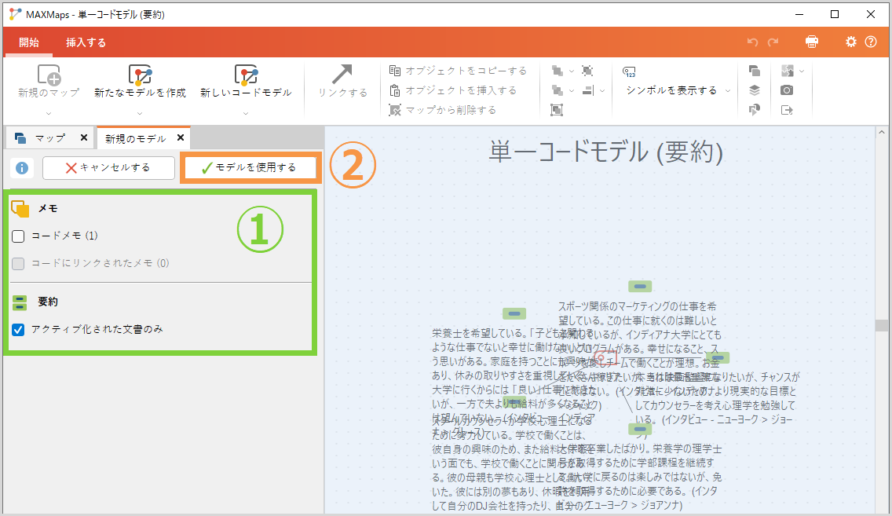892x516 pixels.
Task: Uncheck アクティブ化された文書のみ checkbox
Action: (x=18, y=329)
